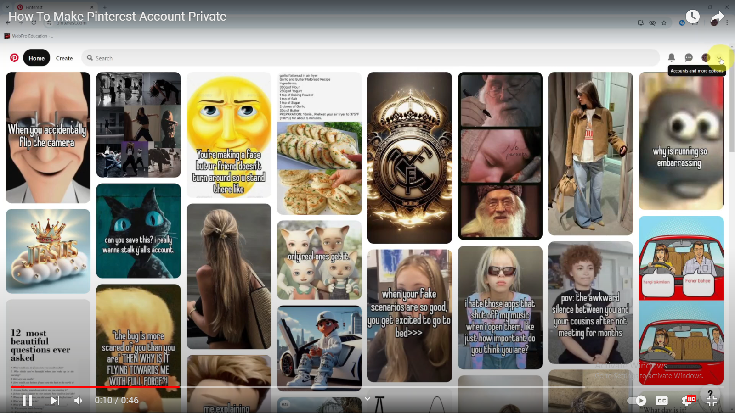The image size is (735, 413).
Task: Click the browser profile avatar
Action: point(714,23)
